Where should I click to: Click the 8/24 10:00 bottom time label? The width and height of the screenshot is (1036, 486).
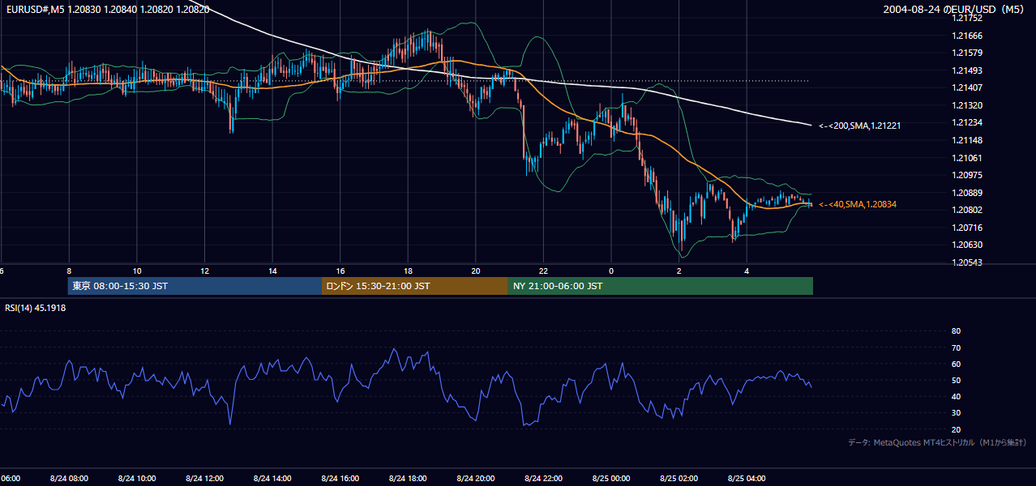(136, 478)
